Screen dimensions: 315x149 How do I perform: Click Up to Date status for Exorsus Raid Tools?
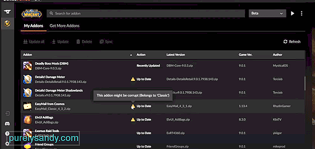tap(144, 133)
